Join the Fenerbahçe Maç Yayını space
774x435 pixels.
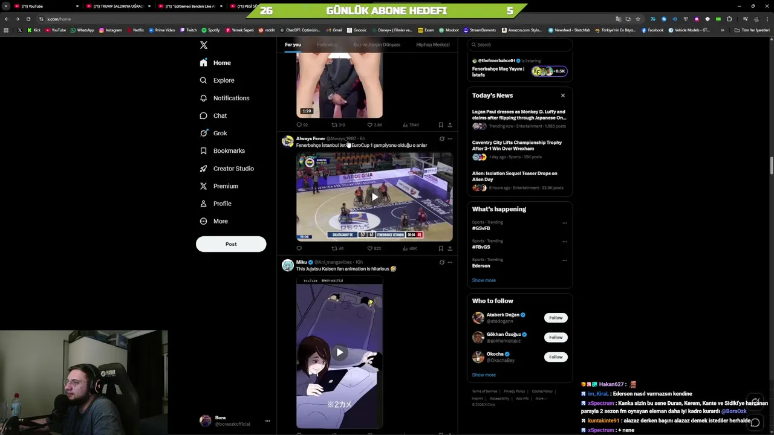(519, 68)
